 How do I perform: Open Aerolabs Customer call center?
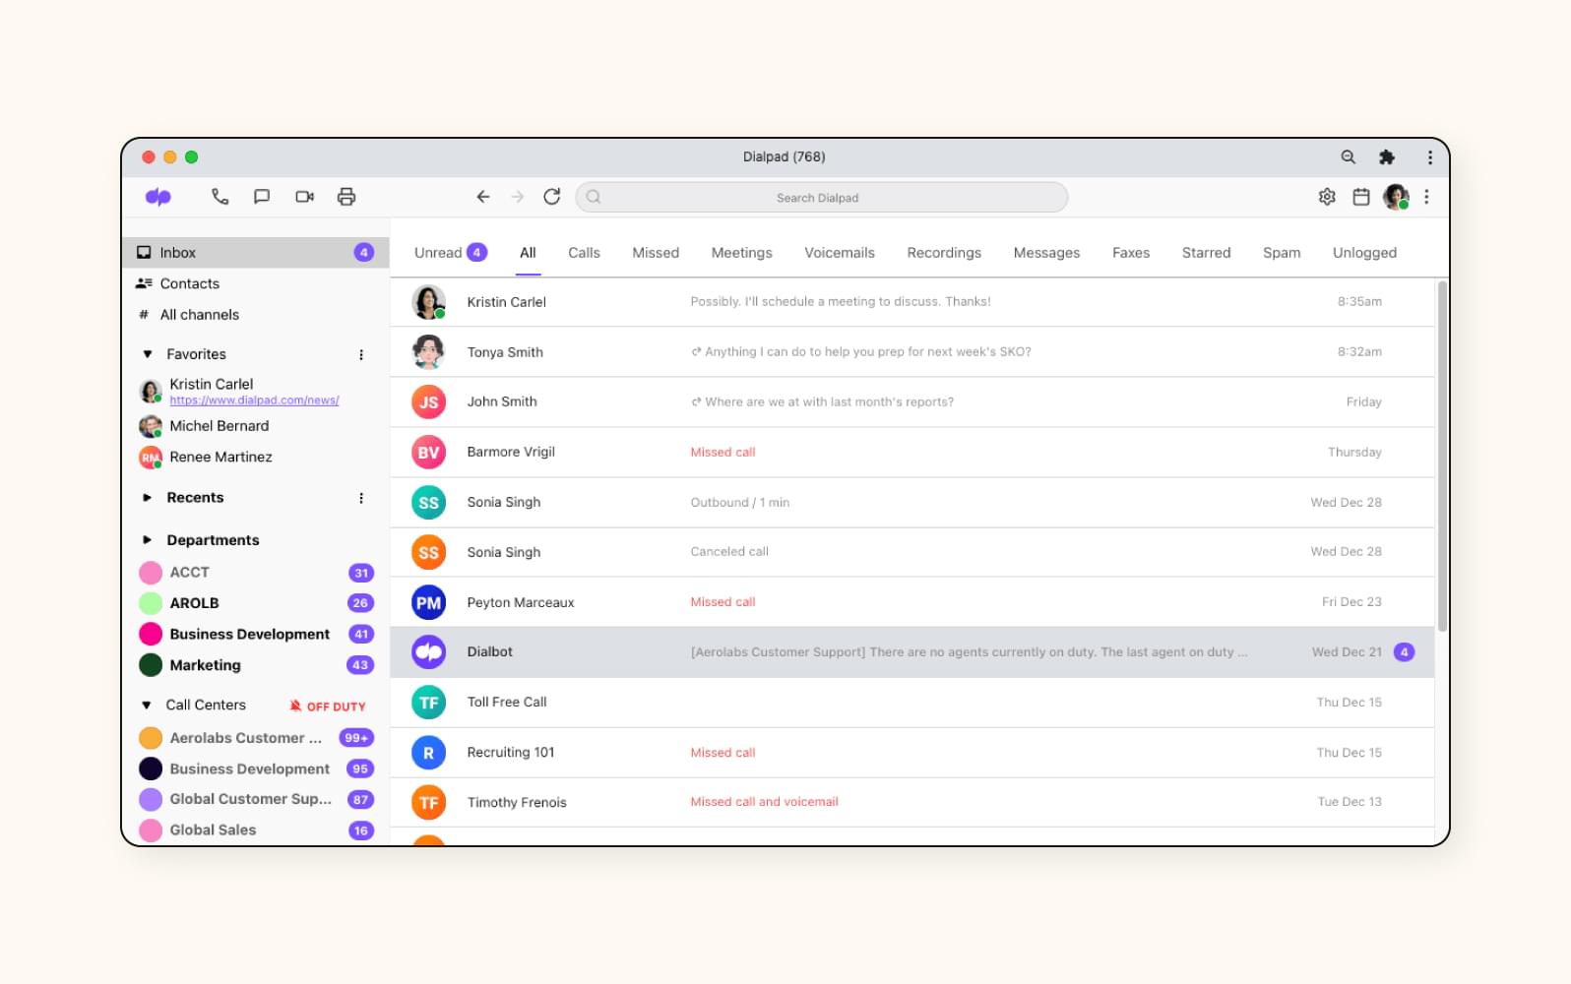pos(256,738)
